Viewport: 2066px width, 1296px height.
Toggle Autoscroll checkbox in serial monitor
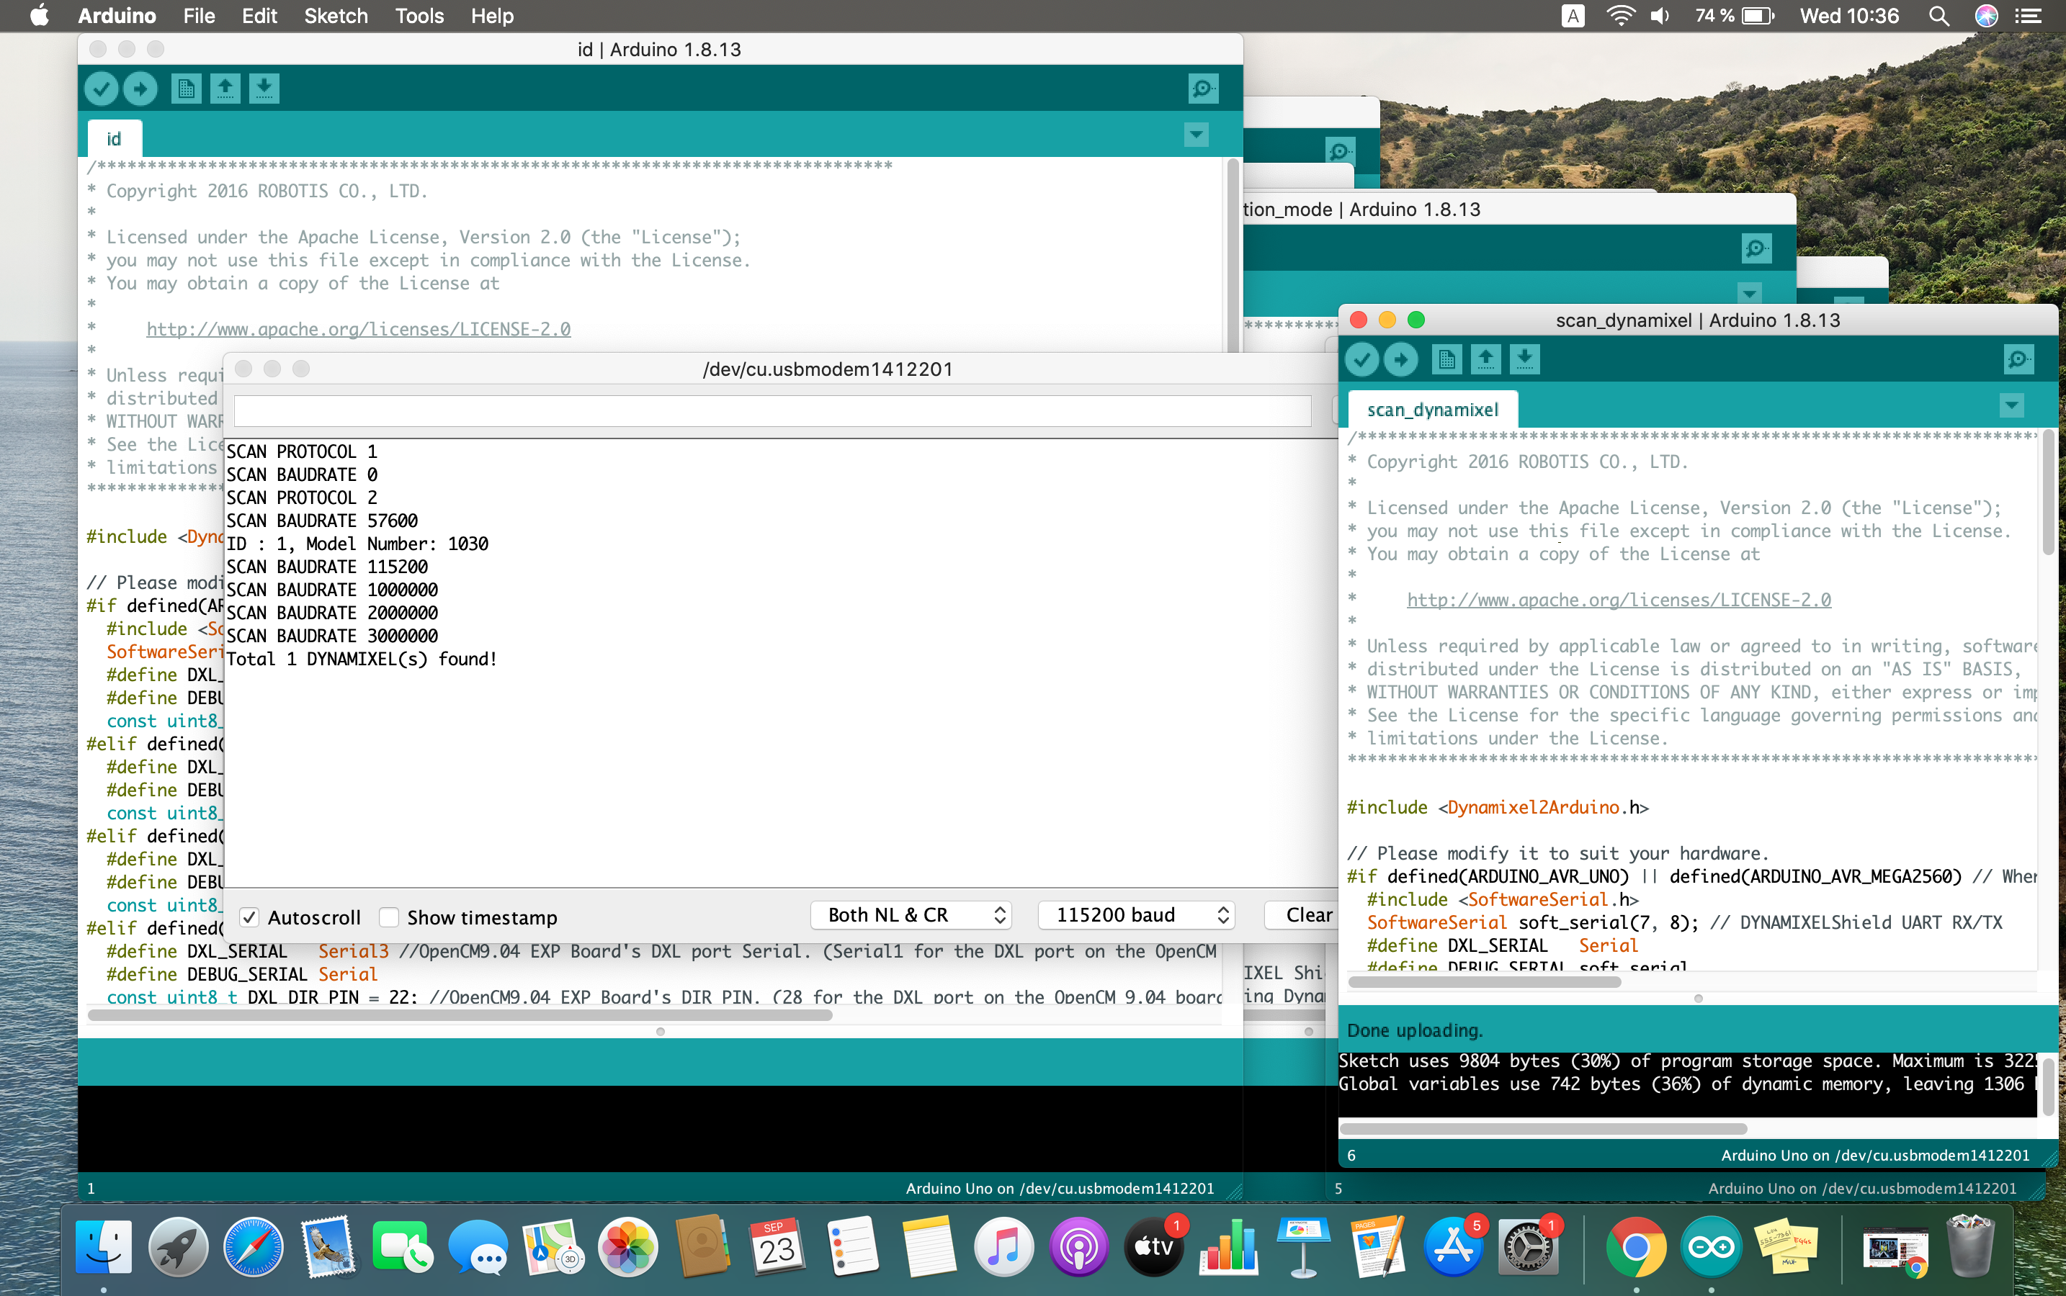[249, 917]
